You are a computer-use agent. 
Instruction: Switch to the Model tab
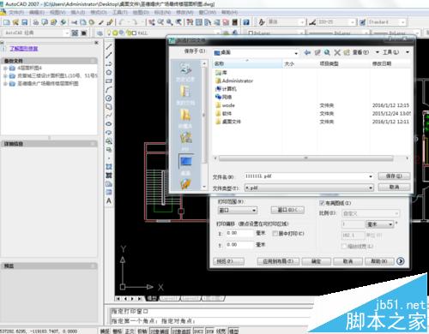point(152,298)
